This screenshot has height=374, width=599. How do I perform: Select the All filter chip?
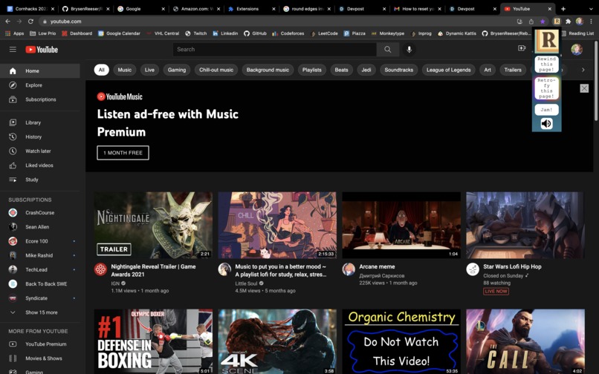(x=102, y=70)
